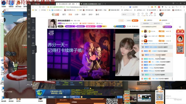
Task: Select 直播 in Douyu nav
Action: pos(70,14)
